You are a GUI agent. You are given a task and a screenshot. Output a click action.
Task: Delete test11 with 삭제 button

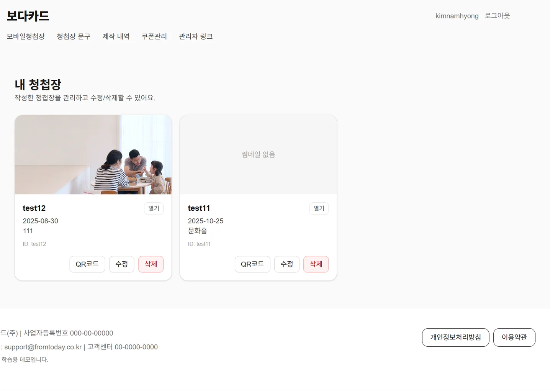coord(316,264)
